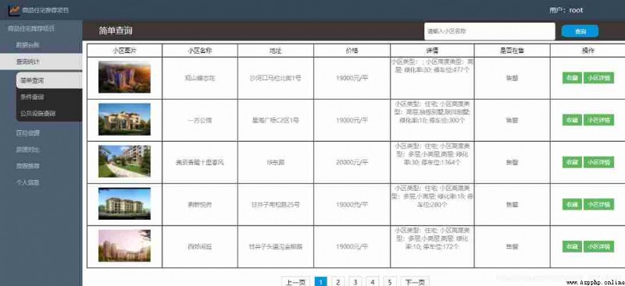Open 房源对比 in the sidebar
Viewport: 625px width, 286px height.
27,150
